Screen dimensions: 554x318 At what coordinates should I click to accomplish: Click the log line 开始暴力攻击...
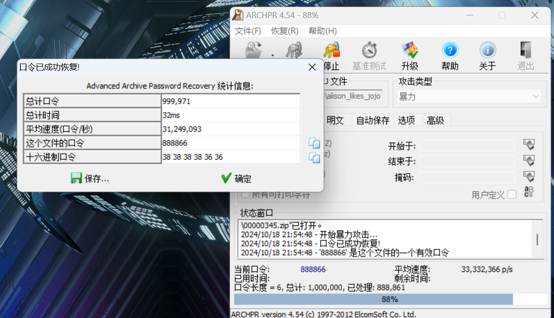tap(309, 234)
